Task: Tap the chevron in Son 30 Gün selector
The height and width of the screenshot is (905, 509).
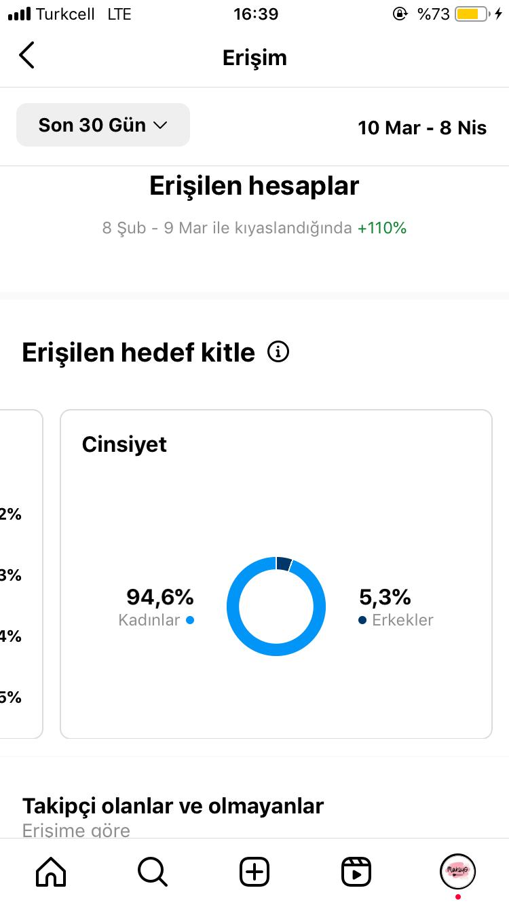Action: click(x=160, y=126)
